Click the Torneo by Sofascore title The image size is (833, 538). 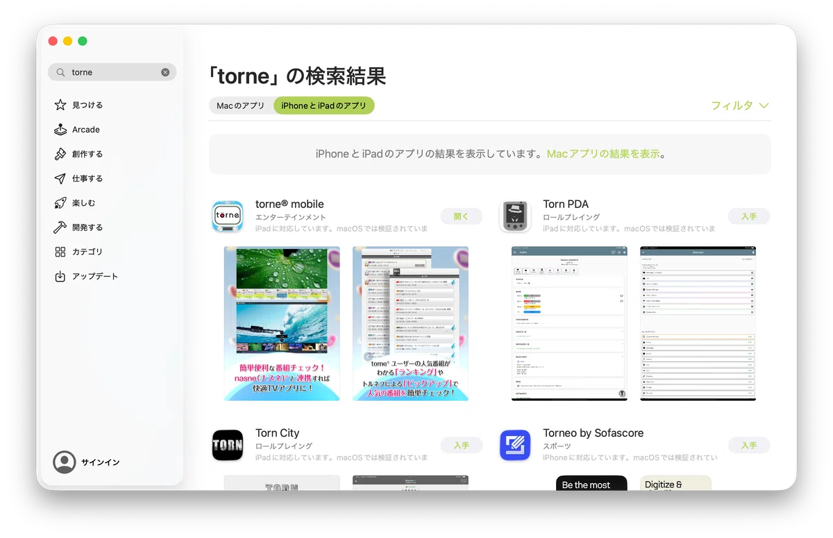594,433
